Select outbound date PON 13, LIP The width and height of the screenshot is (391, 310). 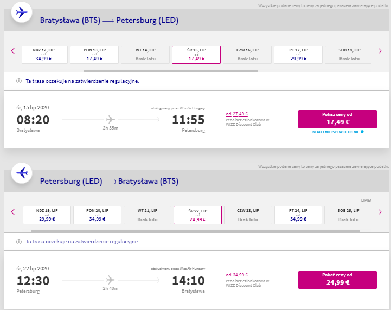point(94,55)
